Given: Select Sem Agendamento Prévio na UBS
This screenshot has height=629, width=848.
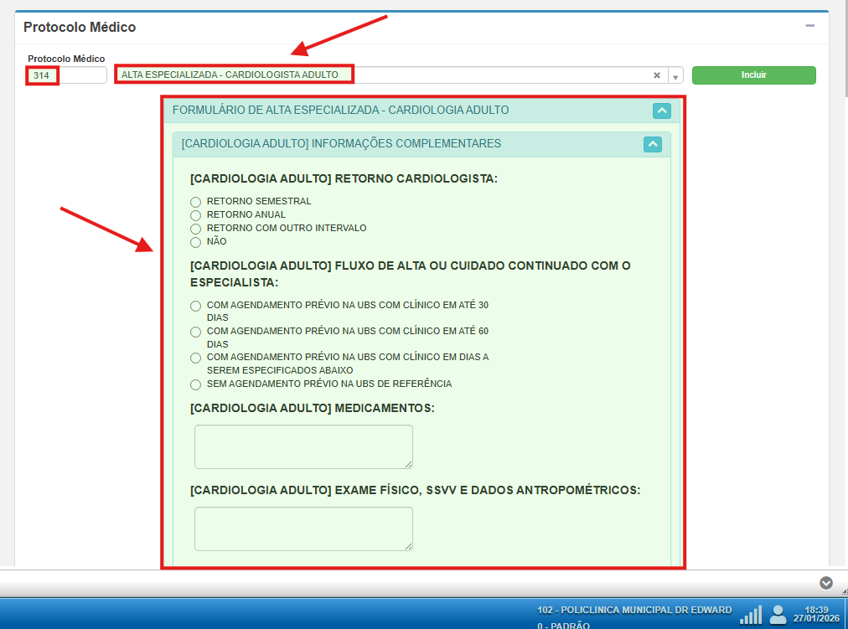Looking at the screenshot, I should (x=196, y=384).
